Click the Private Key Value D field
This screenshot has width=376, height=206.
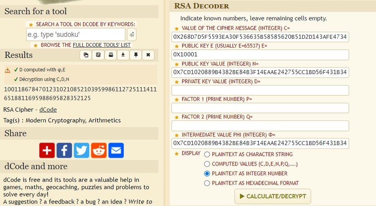click(x=260, y=90)
